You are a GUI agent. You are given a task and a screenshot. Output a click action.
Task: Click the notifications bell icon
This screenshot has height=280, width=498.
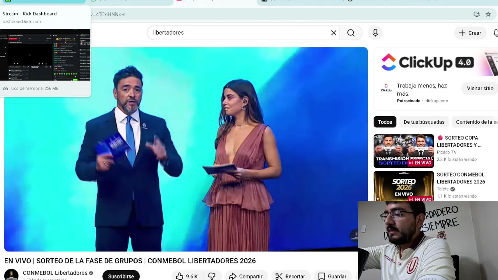(x=495, y=33)
